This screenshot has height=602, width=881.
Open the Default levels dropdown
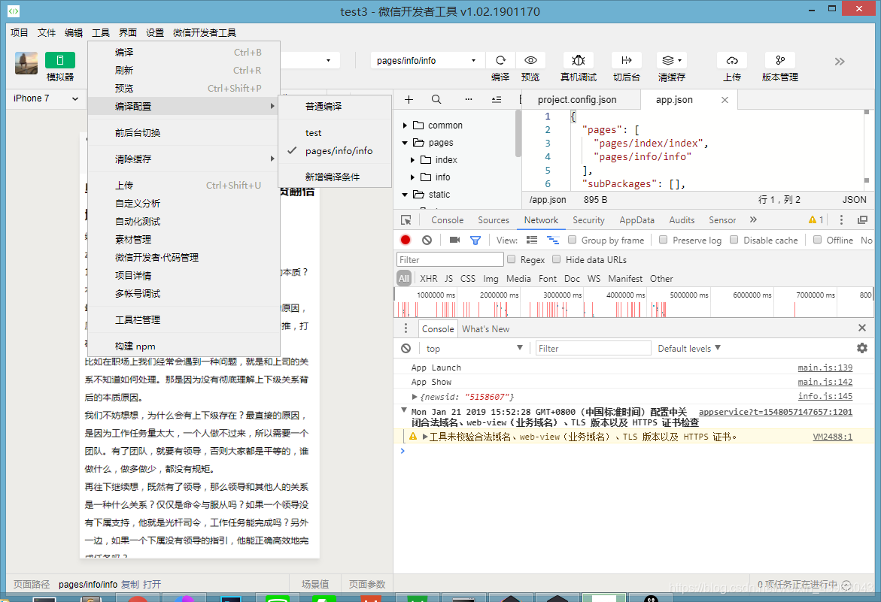pyautogui.click(x=689, y=349)
